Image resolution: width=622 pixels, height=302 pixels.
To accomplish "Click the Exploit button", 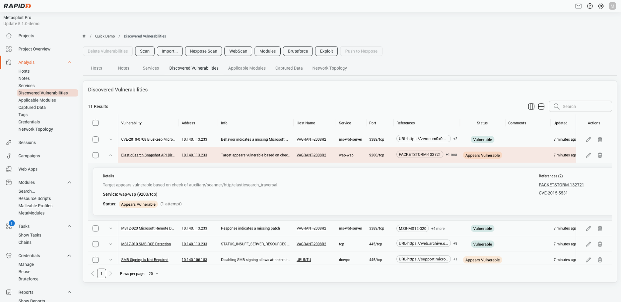I will point(326,51).
